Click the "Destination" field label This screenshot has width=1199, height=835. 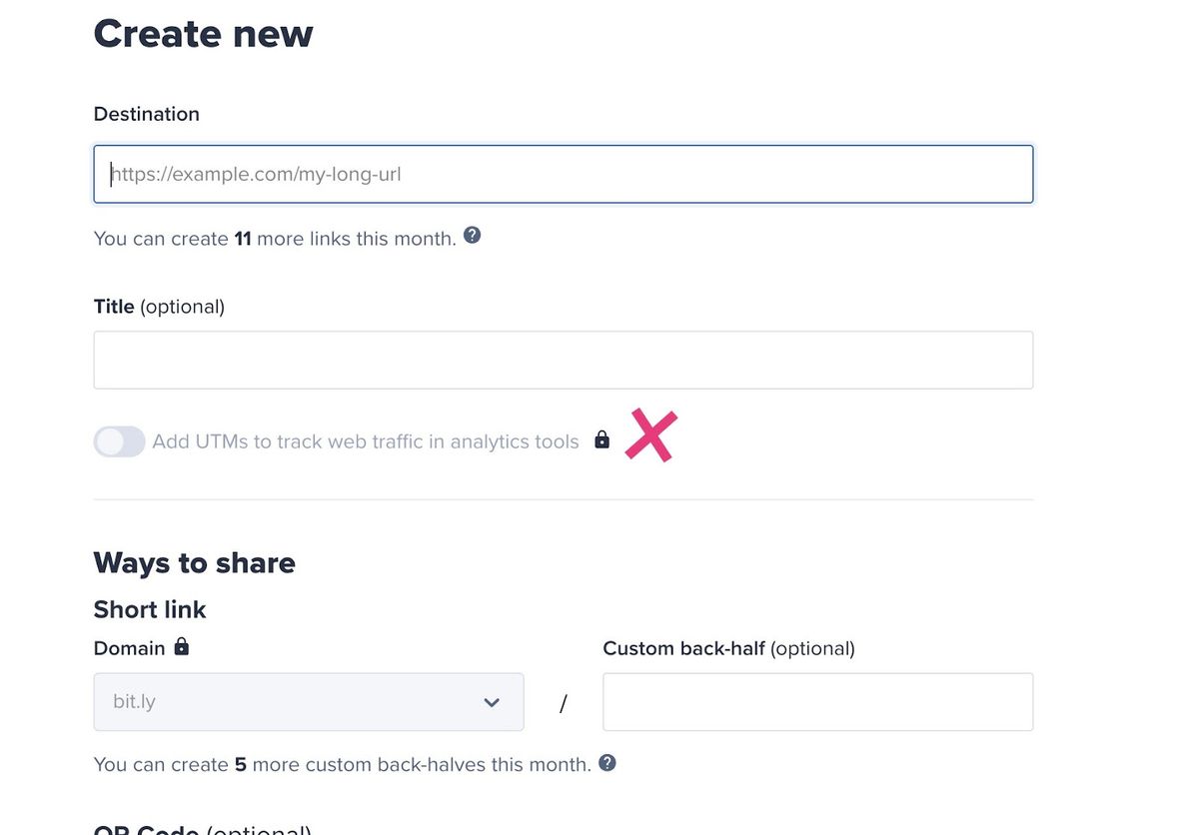[x=146, y=114]
